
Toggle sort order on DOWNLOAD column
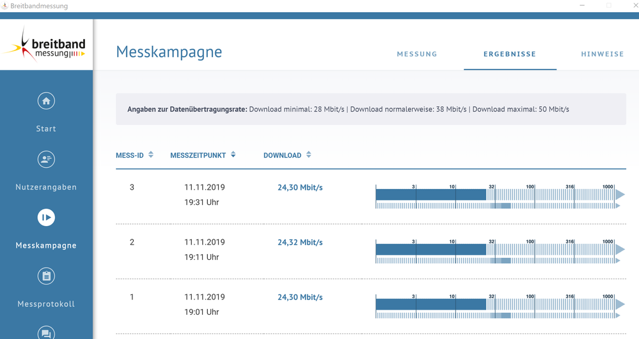(x=308, y=154)
